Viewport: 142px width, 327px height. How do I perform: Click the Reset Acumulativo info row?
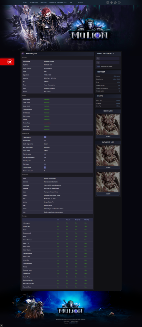pos(58,85)
